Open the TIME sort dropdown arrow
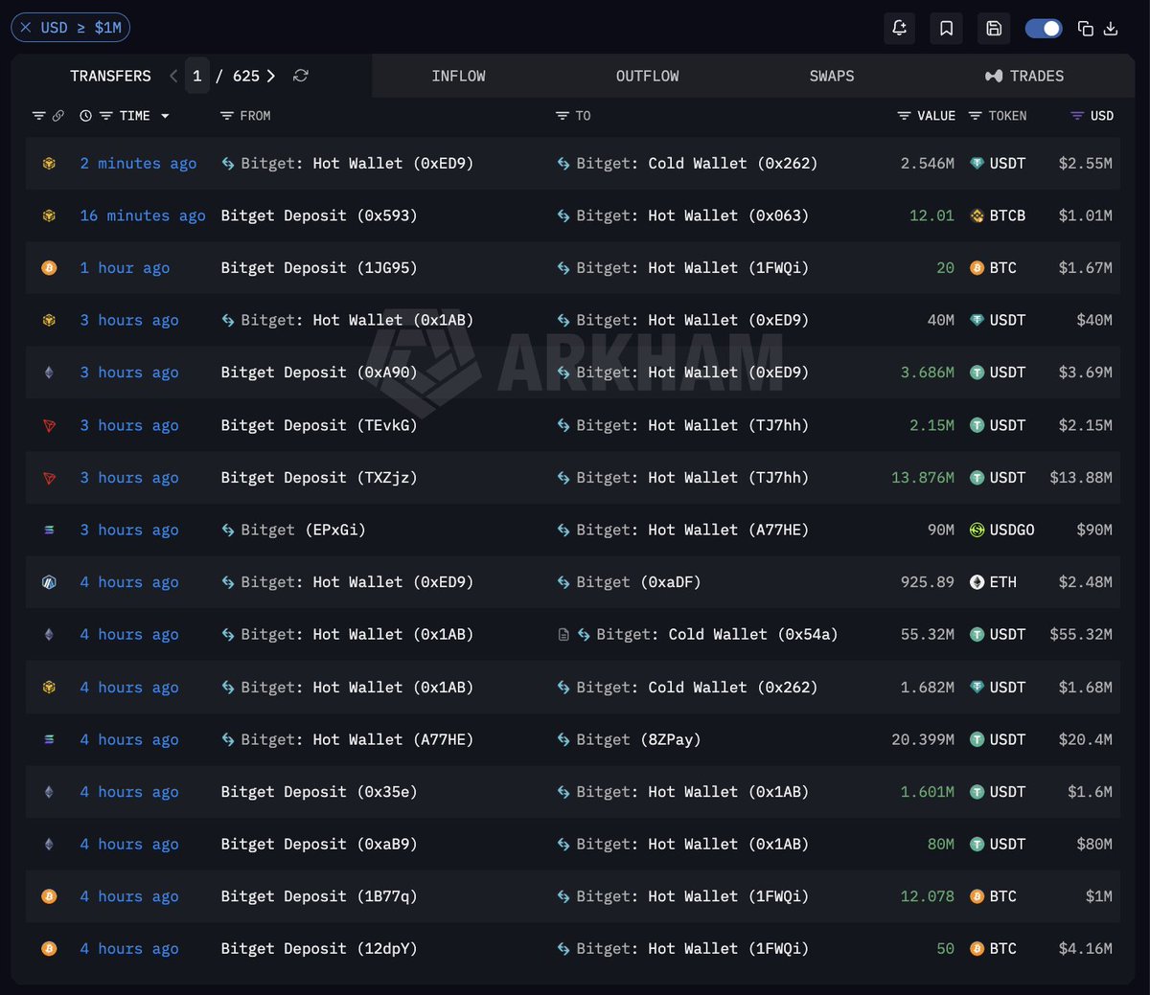Image resolution: width=1150 pixels, height=995 pixels. 165,116
